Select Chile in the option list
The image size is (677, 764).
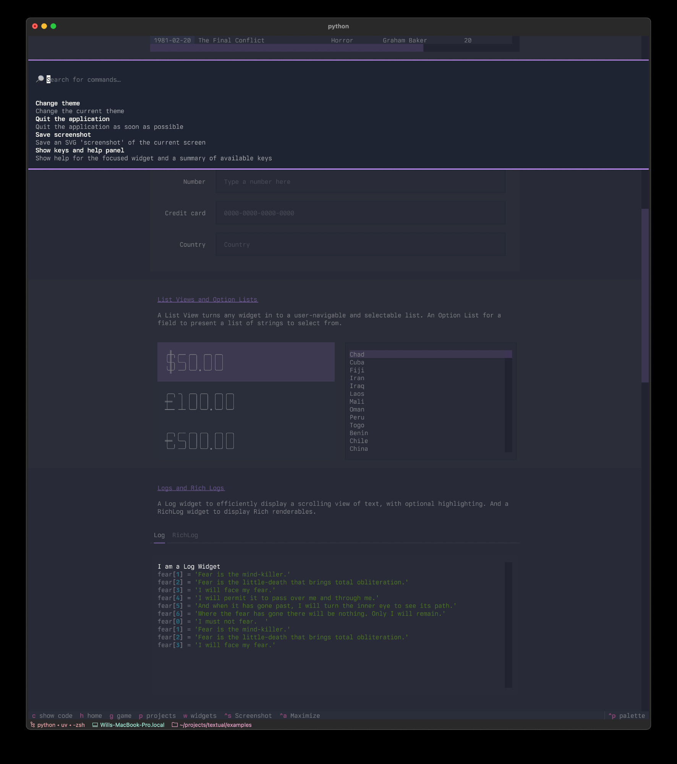427,441
